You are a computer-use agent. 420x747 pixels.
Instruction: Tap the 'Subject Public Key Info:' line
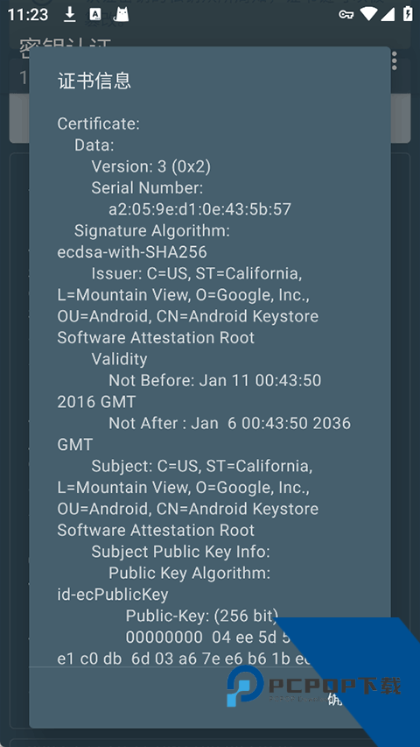click(x=181, y=552)
